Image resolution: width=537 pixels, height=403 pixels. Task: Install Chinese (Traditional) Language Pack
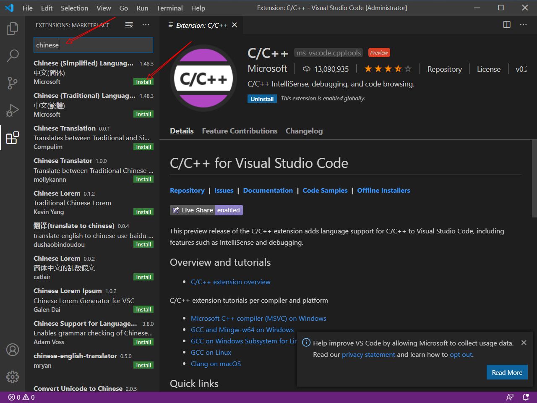click(143, 114)
